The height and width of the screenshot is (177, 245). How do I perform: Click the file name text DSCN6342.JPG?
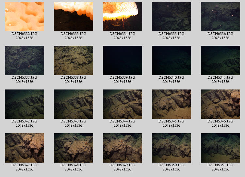click(24, 121)
